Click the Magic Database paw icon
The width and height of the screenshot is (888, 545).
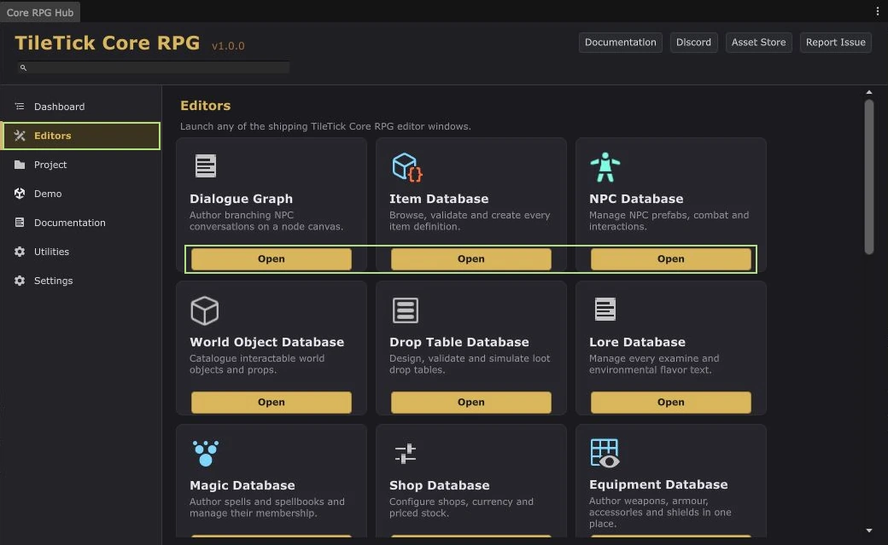[206, 454]
